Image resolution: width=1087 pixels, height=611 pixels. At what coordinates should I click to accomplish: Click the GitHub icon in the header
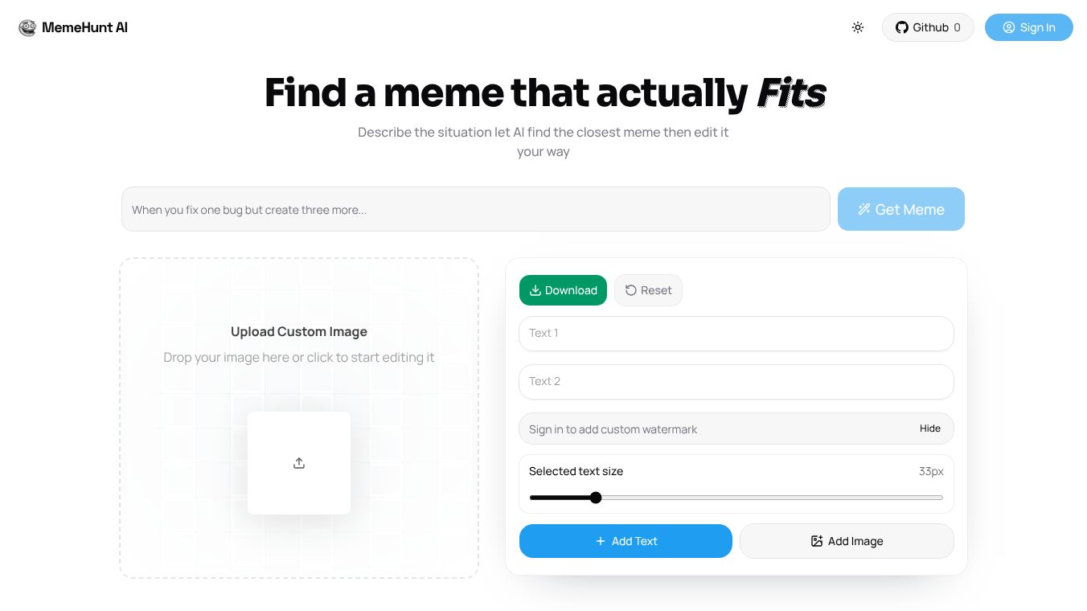(x=902, y=27)
